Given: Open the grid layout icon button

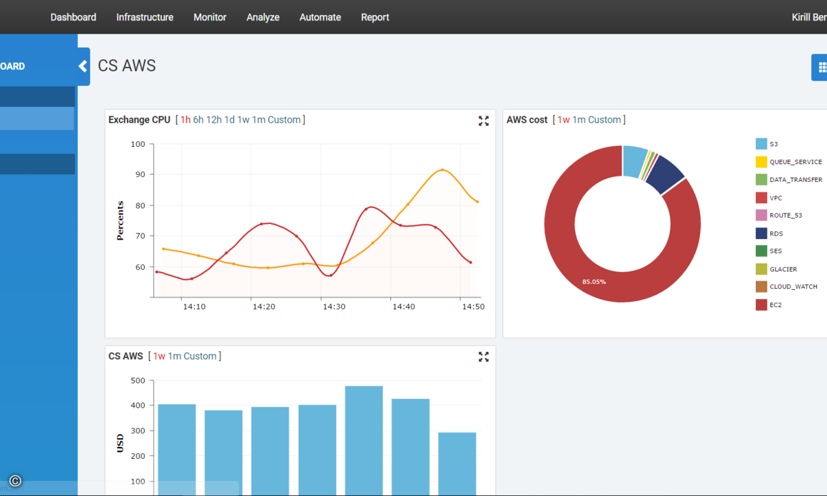Looking at the screenshot, I should pos(821,68).
